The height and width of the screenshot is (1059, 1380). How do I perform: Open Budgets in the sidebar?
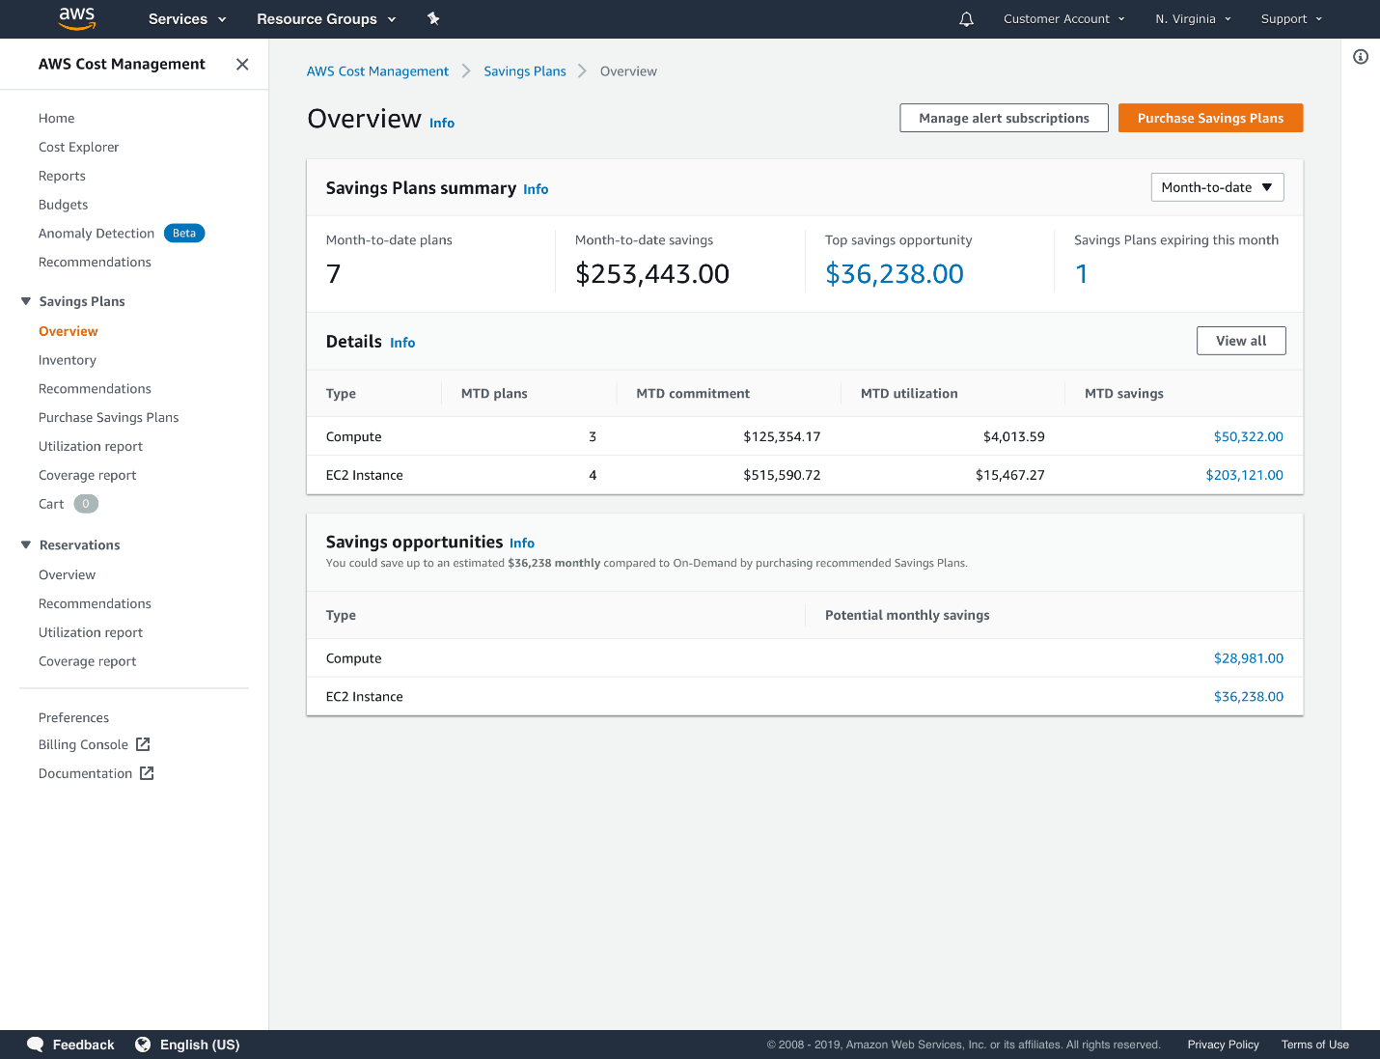pos(63,205)
